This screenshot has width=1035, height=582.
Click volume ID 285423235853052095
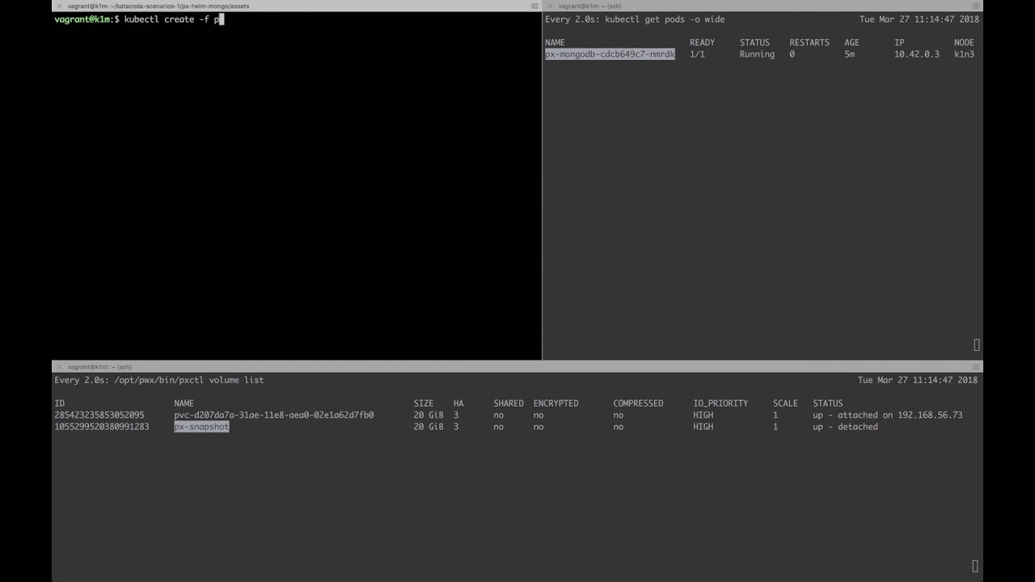(x=99, y=415)
